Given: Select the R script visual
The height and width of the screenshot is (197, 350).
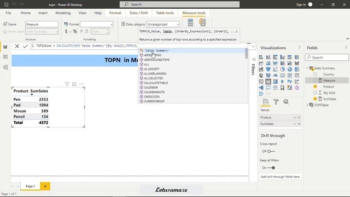Looking at the screenshot, I should coord(283,82).
